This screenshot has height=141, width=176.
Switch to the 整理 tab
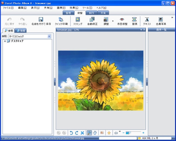pos(68,13)
